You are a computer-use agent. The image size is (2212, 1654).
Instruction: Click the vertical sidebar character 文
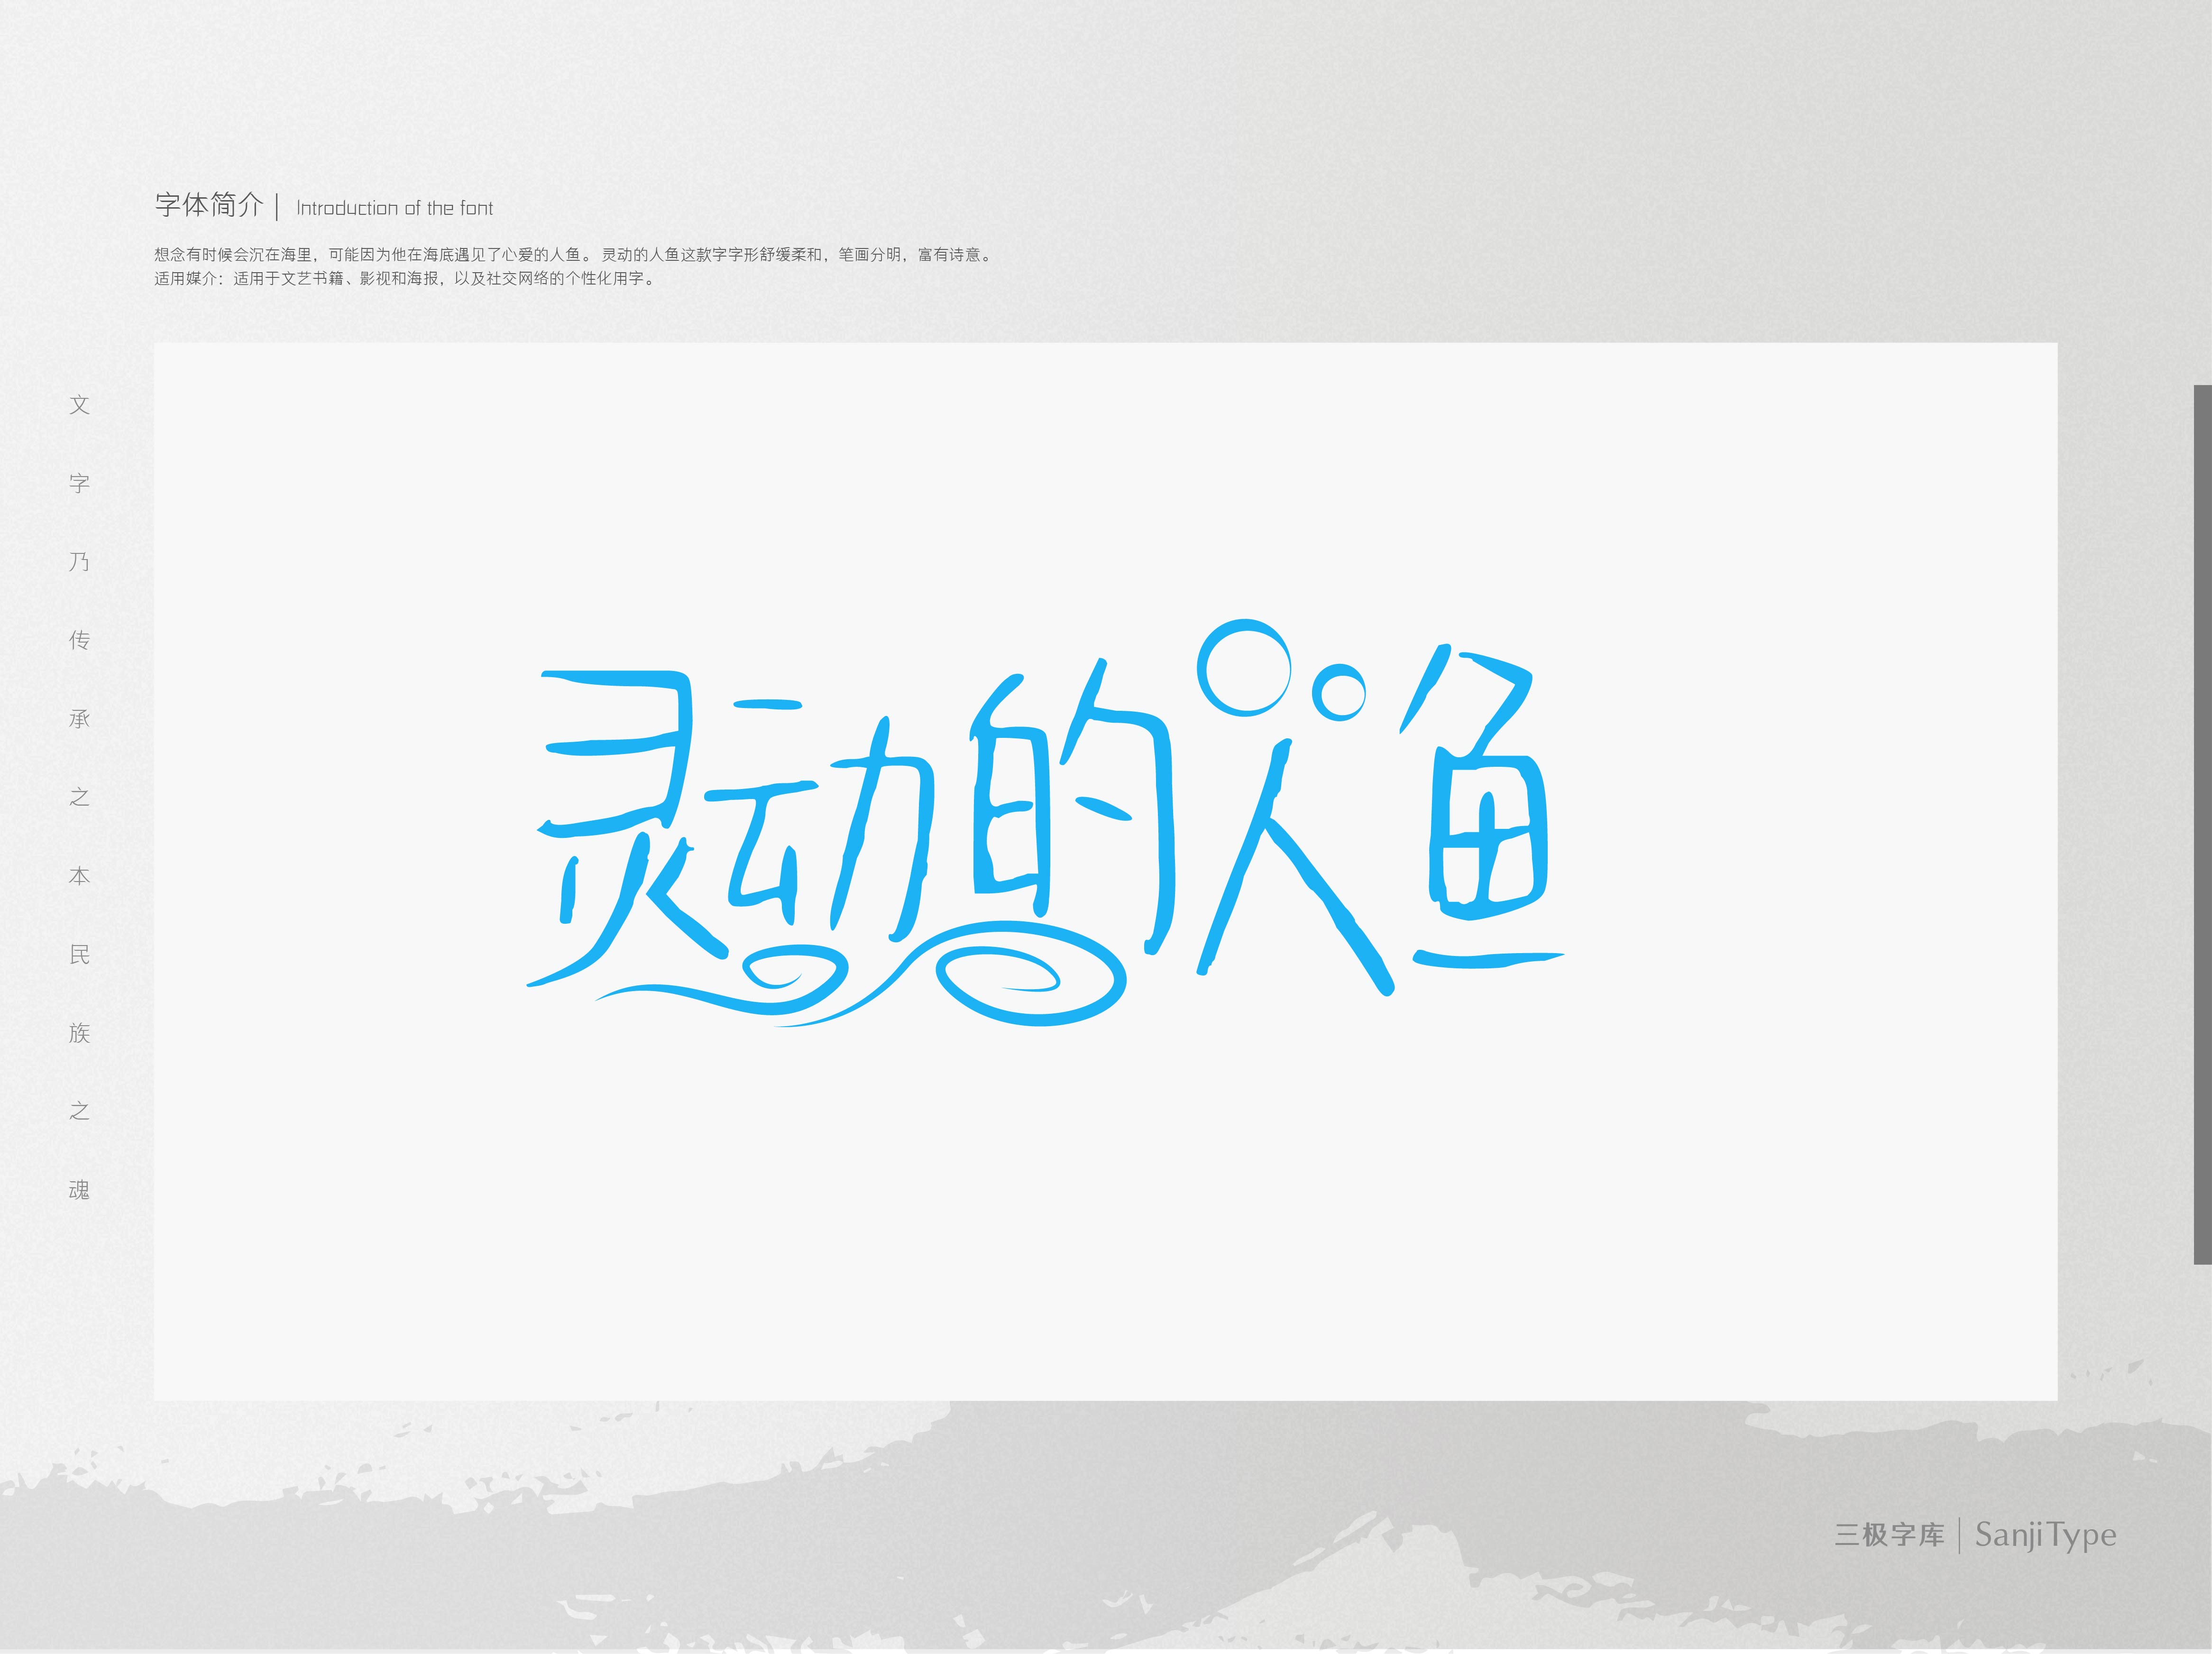80,405
